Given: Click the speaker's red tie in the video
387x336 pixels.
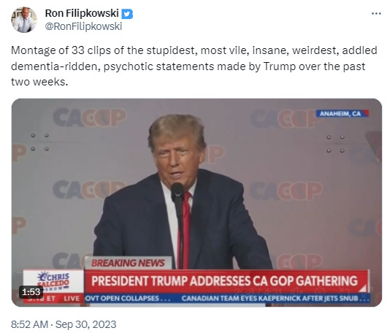Looking at the screenshot, I should click(185, 229).
